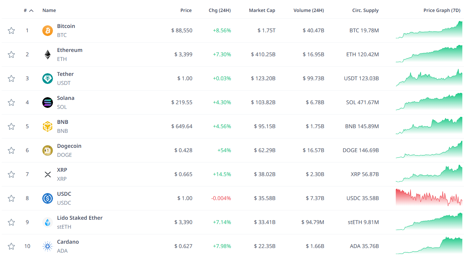
Task: Open Tether 7-day price graph
Action: [429, 78]
